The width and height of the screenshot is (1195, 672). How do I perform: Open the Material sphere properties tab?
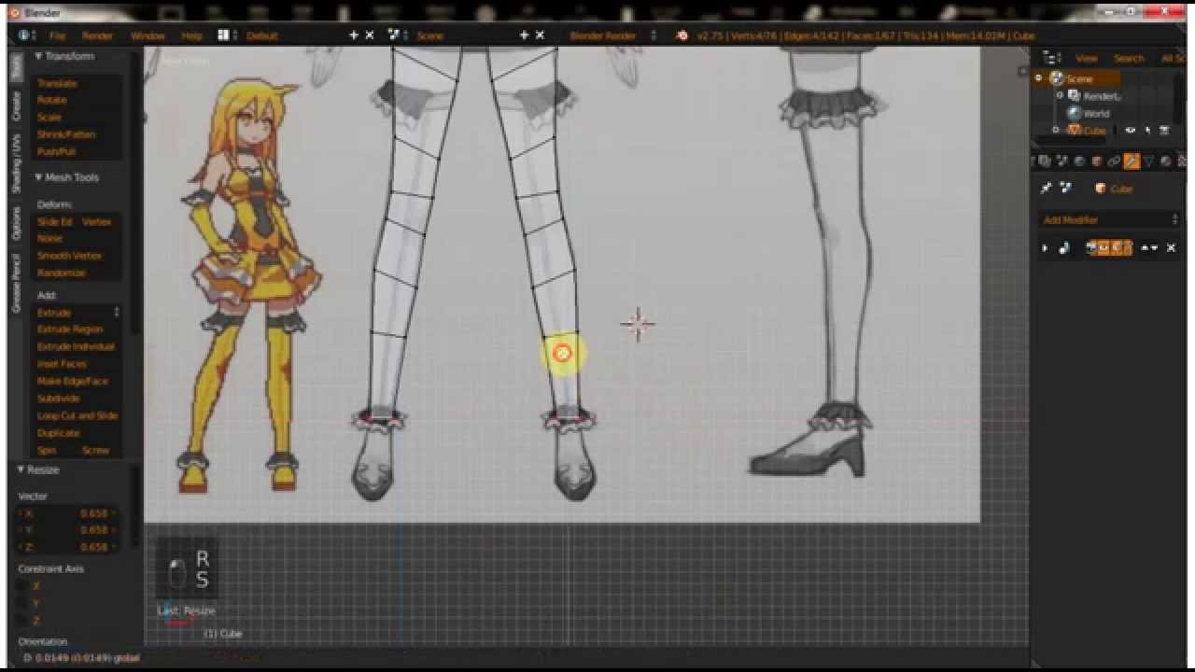pos(1166,161)
